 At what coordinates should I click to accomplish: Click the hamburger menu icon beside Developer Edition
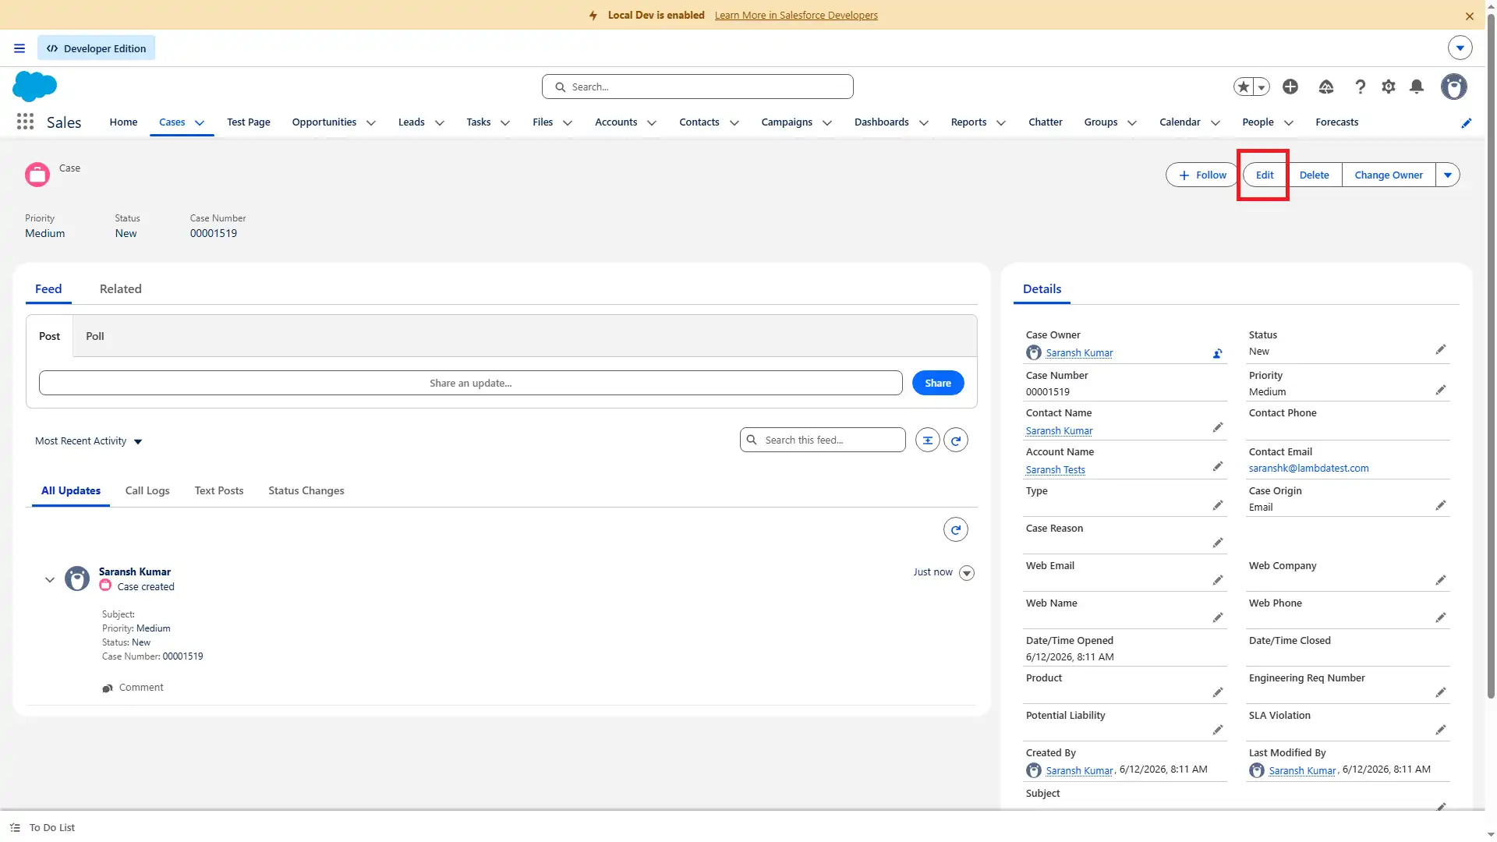point(19,48)
